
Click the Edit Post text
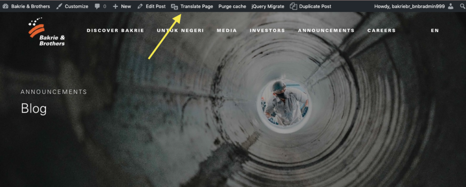[x=156, y=6]
